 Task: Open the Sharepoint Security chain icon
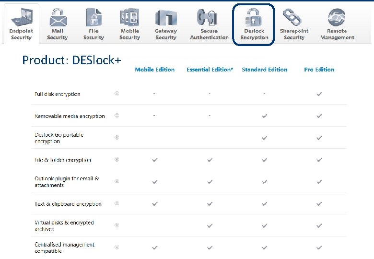coord(294,18)
